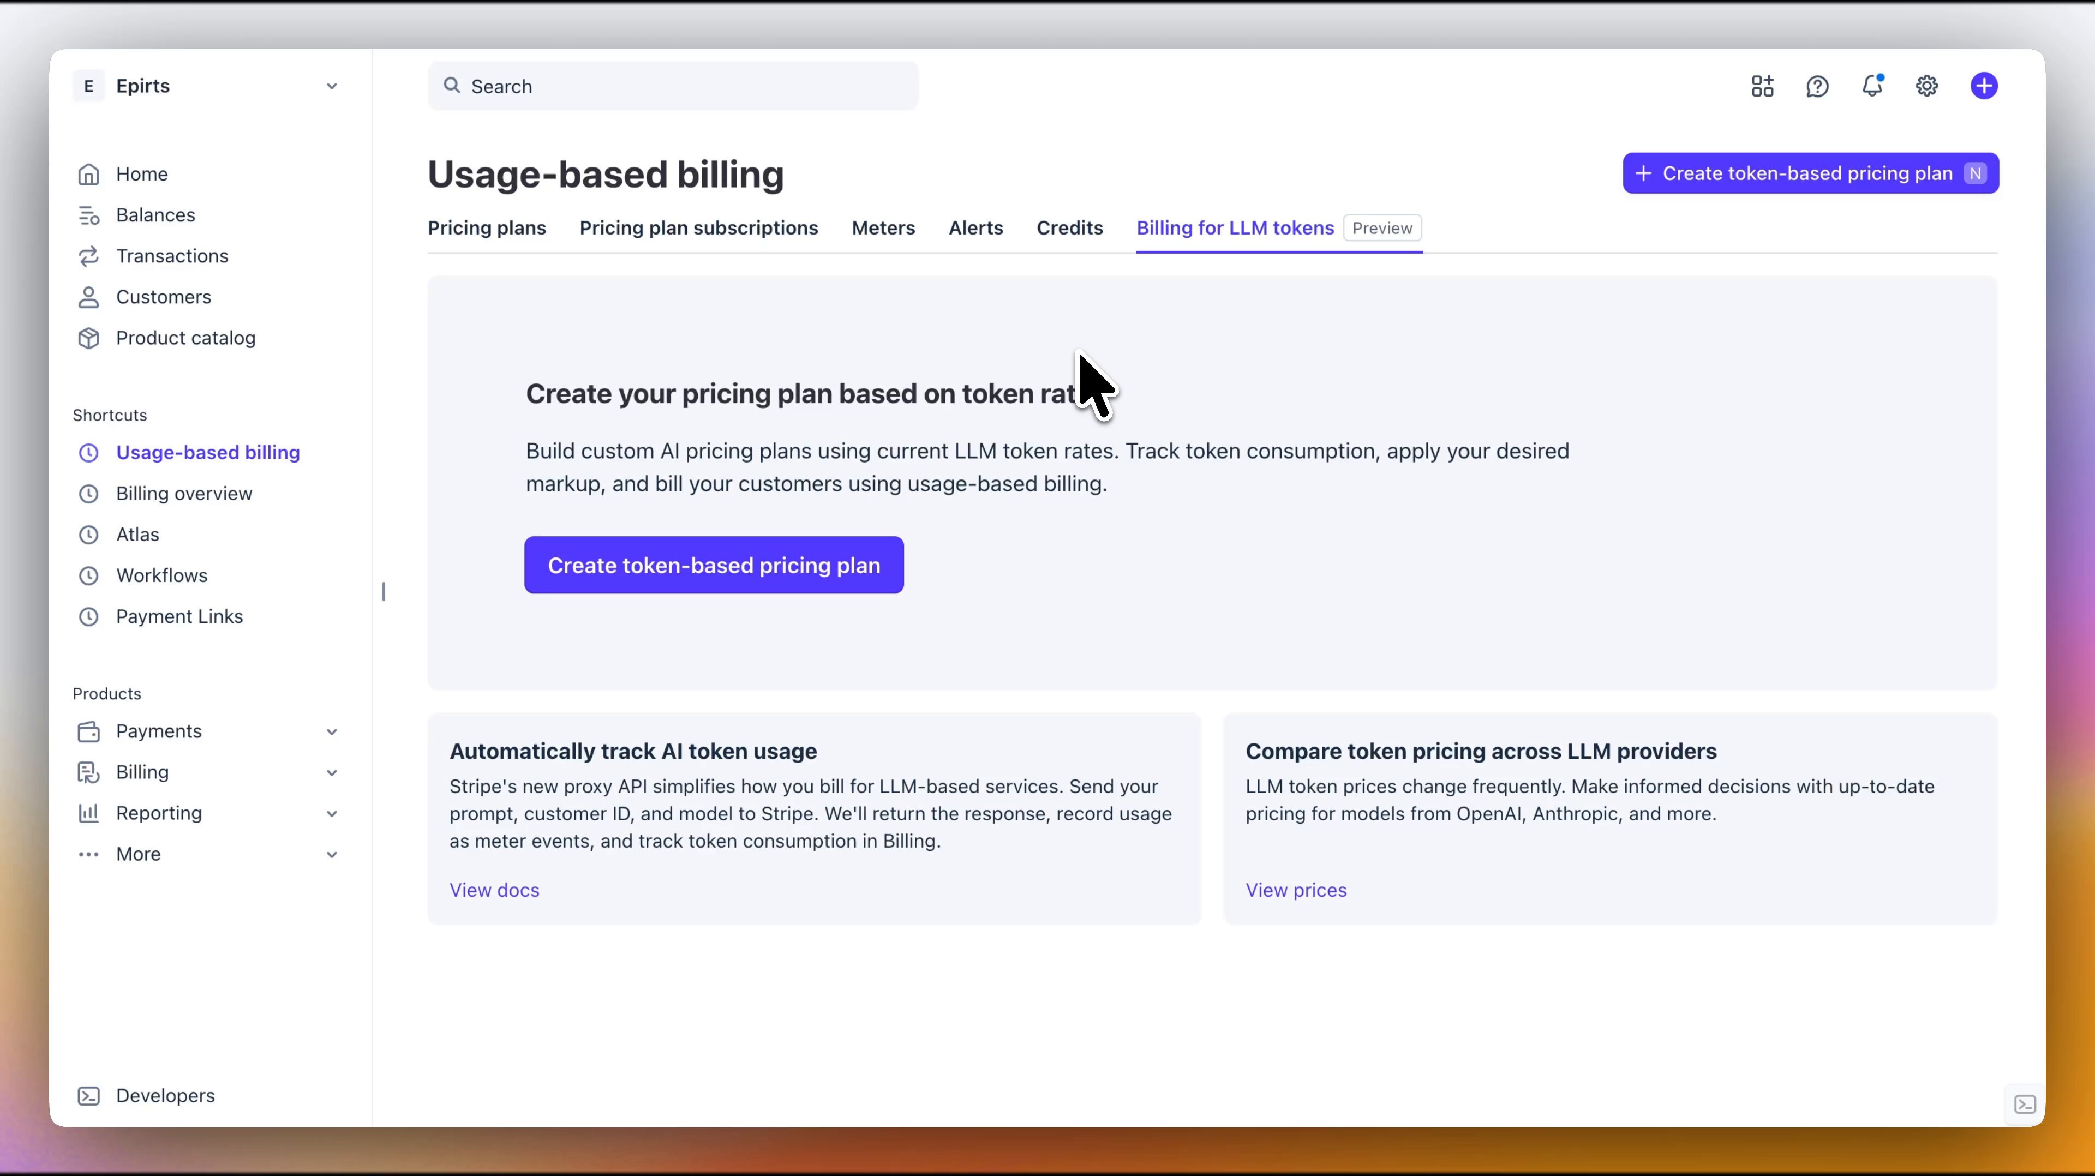Switch to the Pricing plan subscriptions tab
2095x1176 pixels.
698,229
